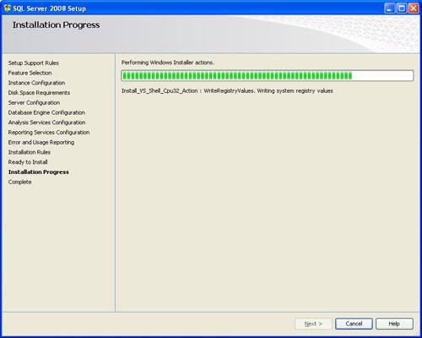Image resolution: width=422 pixels, height=338 pixels.
Task: Select the Installation Rules step
Action: [30, 152]
